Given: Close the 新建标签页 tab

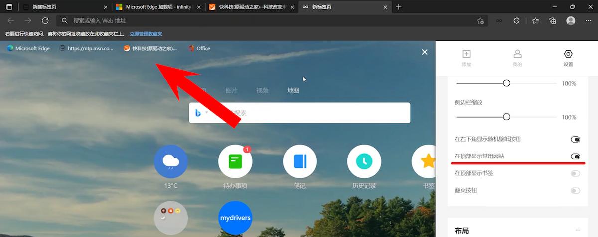Looking at the screenshot, I should [x=104, y=7].
